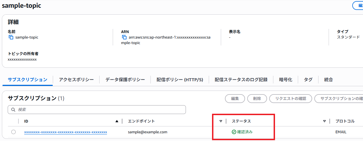Click the 削除 button
This screenshot has width=363, height=141.
pyautogui.click(x=257, y=98)
